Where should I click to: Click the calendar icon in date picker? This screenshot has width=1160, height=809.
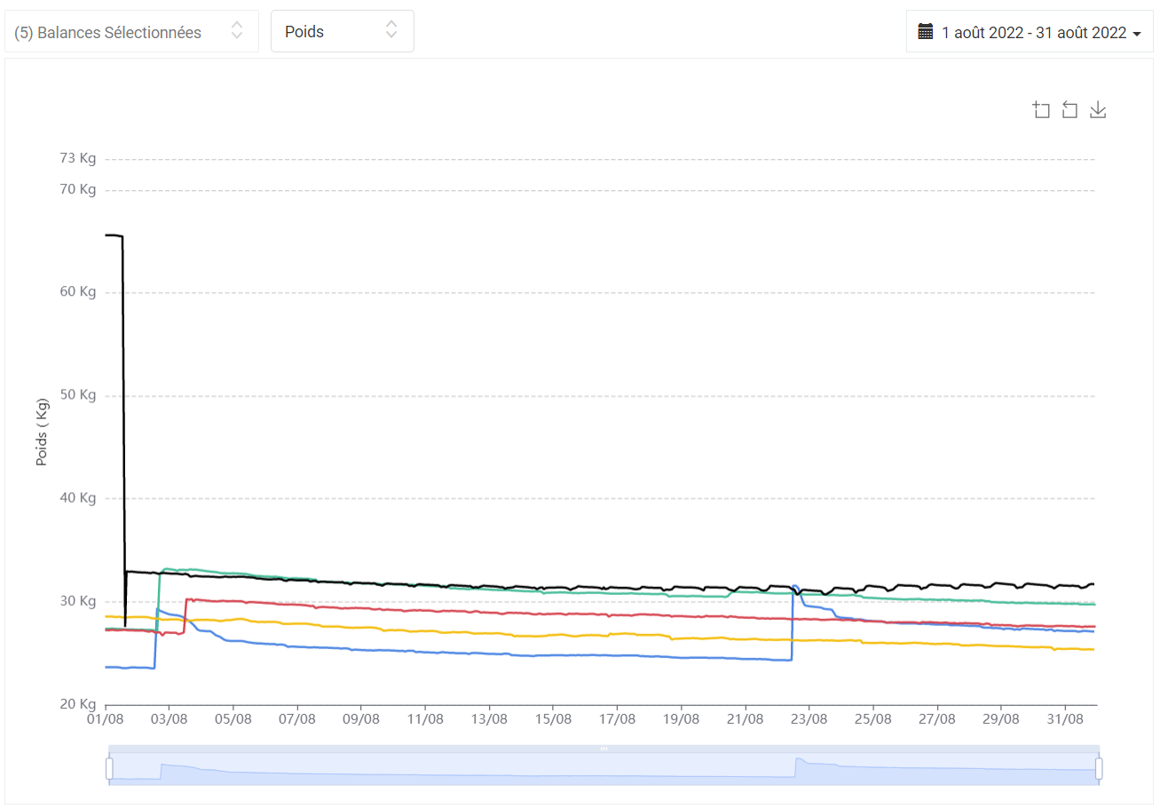[x=926, y=32]
